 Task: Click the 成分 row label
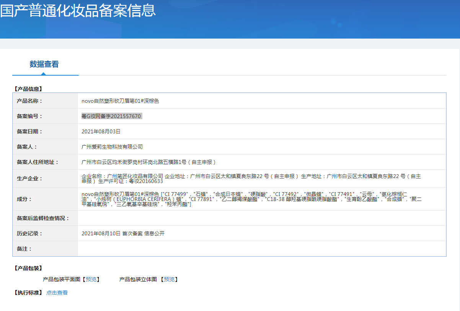coord(24,199)
